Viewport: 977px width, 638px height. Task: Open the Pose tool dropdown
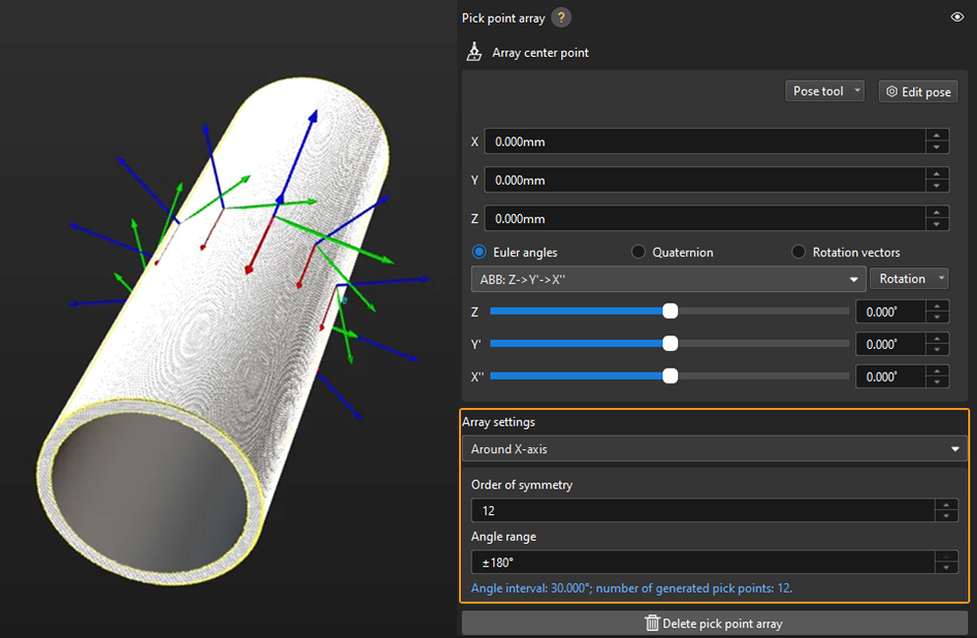coord(826,91)
